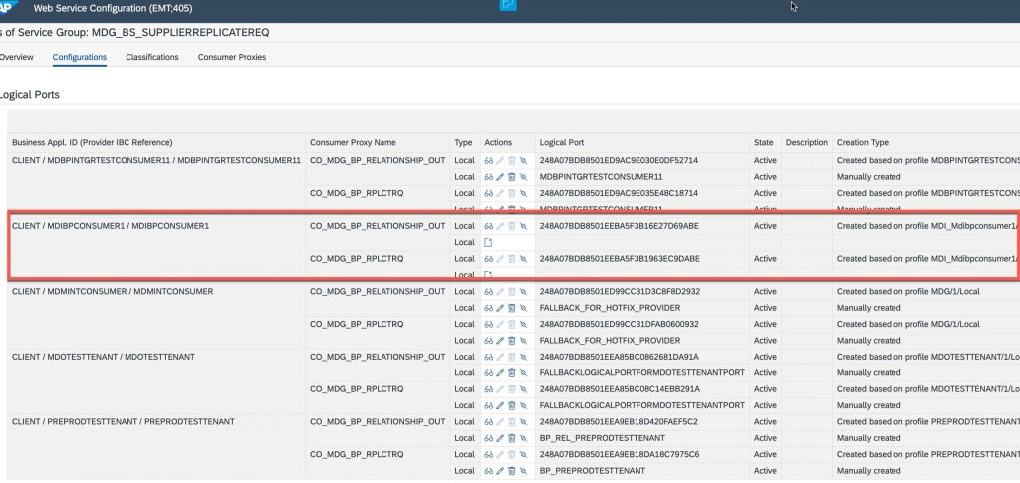The height and width of the screenshot is (483, 1020).
Task: Display logical port 248A07BDB8501ED9AC9E030E0DF52714 via glasses icon
Action: [488, 160]
